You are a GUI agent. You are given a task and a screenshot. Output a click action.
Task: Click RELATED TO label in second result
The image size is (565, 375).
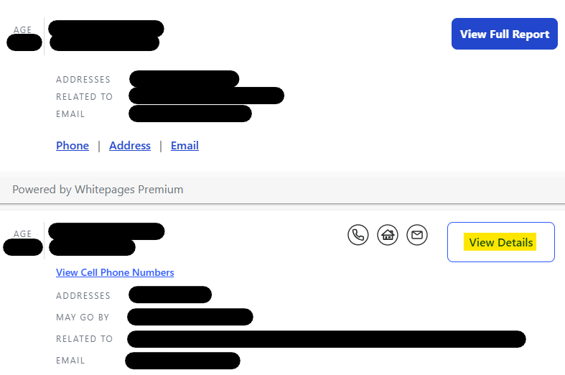click(x=85, y=339)
